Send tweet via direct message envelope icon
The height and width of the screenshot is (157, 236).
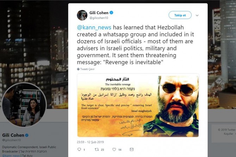coord(131,149)
